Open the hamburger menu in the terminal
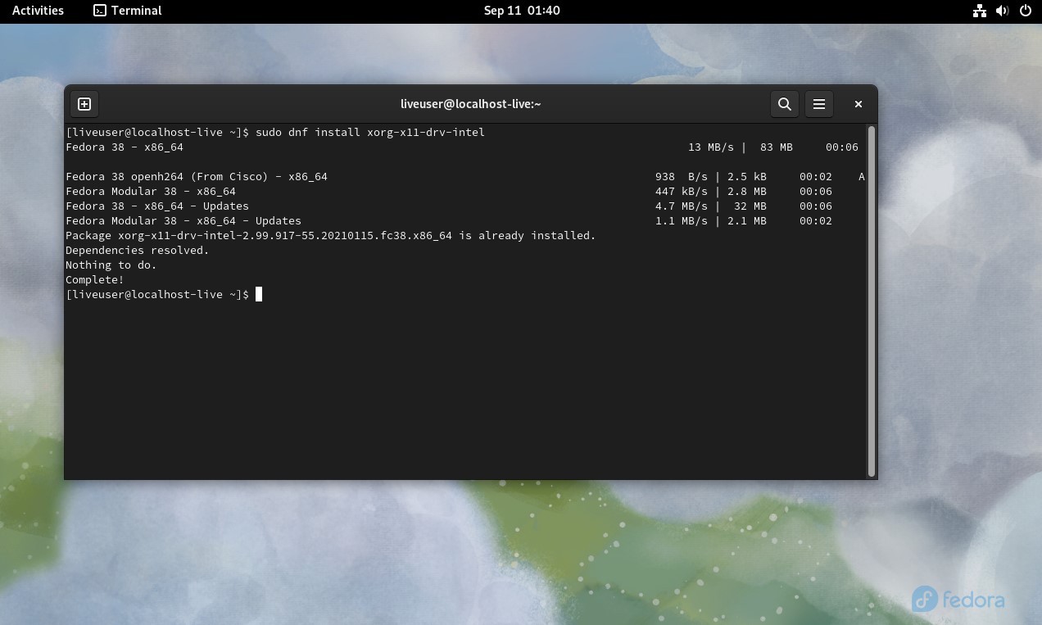 tap(819, 104)
